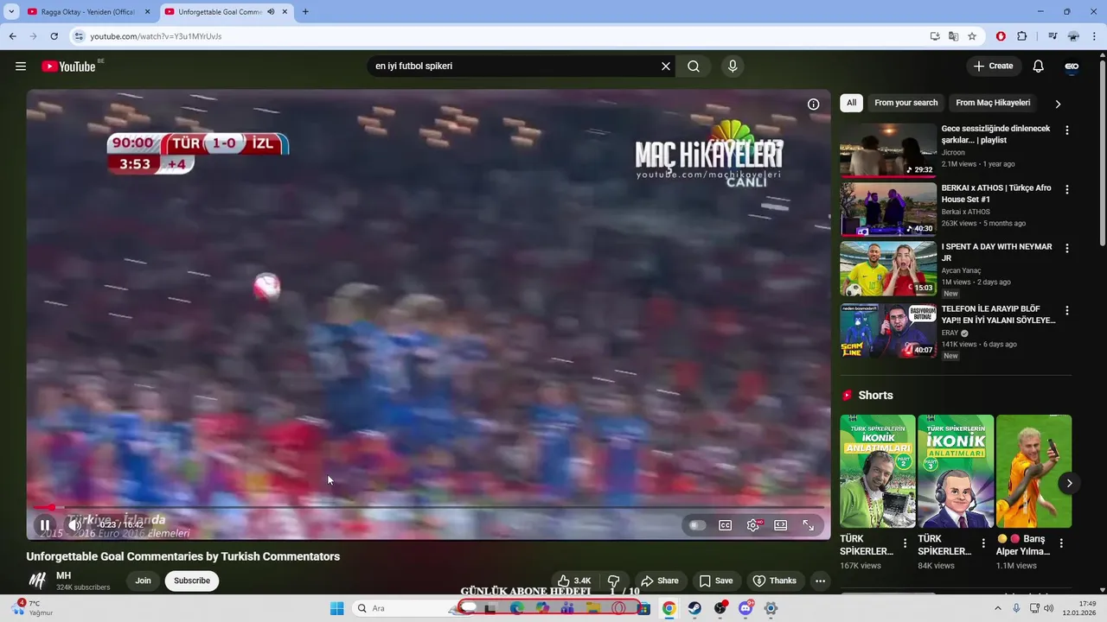Select the All filter chip
Image resolution: width=1107 pixels, height=622 pixels.
click(852, 103)
